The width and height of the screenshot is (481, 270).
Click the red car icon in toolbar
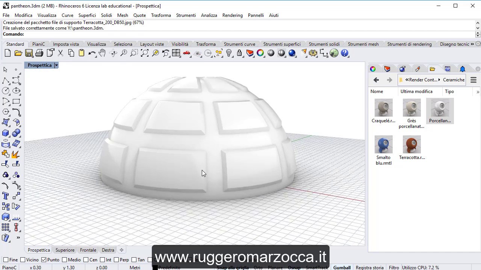tap(187, 53)
